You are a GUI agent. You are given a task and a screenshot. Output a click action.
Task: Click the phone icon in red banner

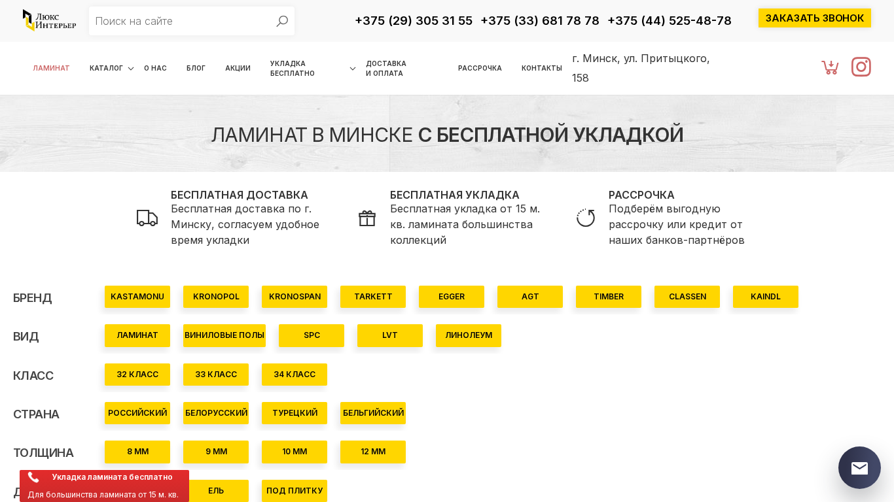click(x=33, y=477)
